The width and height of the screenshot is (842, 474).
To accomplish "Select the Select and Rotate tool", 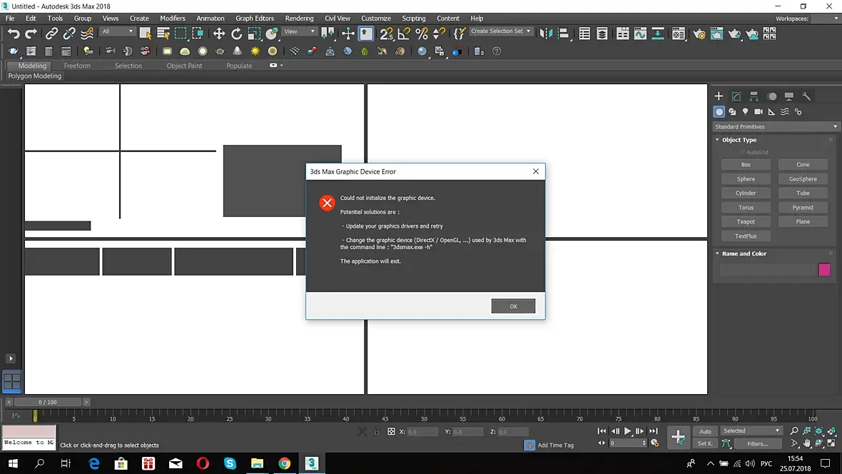I will pyautogui.click(x=237, y=34).
